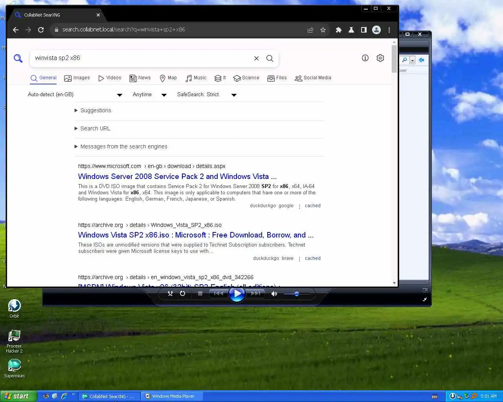Adjust the Media Player volume slider
Image resolution: width=503 pixels, height=402 pixels.
click(297, 294)
